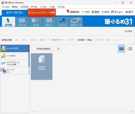Click 開く toolbar button
The height and width of the screenshot is (114, 135).
click(17, 40)
